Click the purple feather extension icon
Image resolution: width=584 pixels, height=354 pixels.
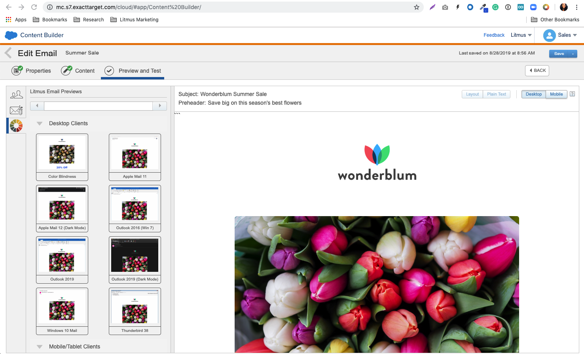click(432, 7)
